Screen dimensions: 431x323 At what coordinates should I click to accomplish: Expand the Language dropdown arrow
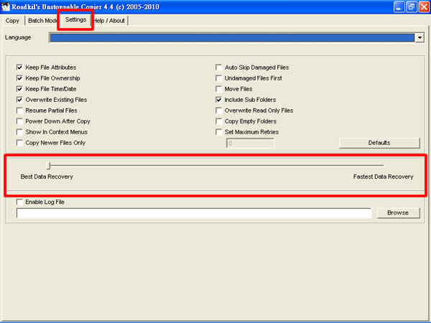[x=420, y=37]
